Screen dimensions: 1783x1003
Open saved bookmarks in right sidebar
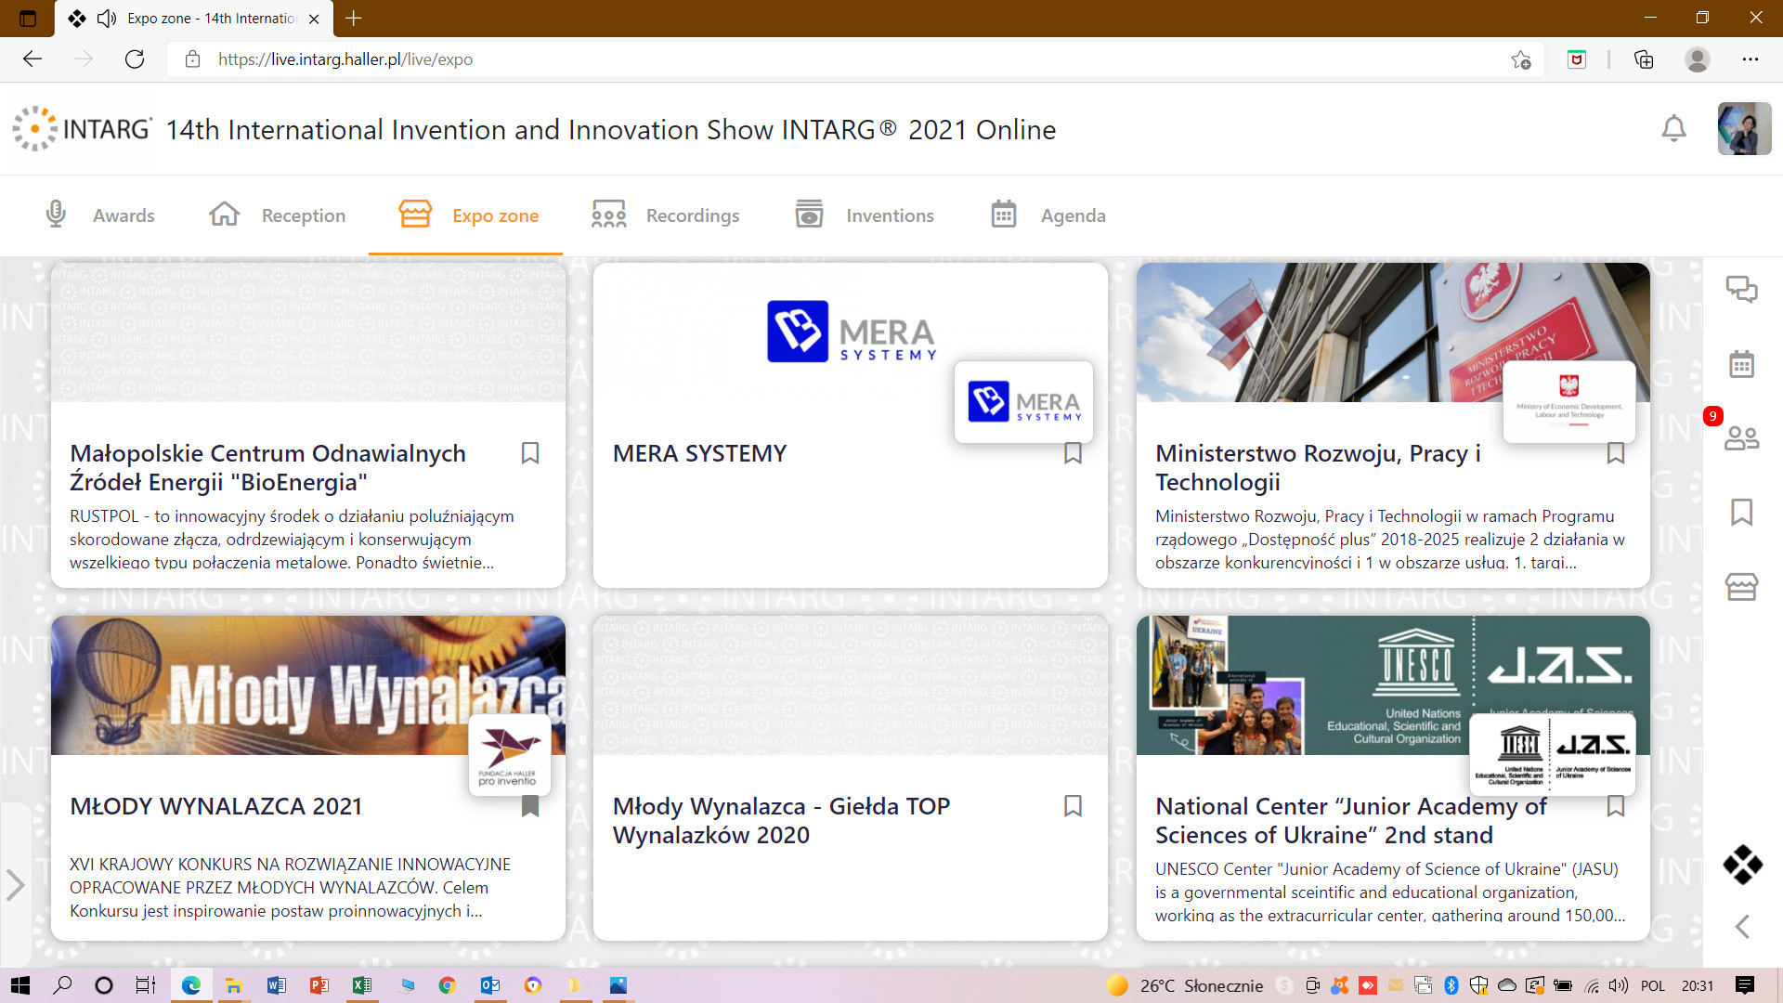(x=1741, y=512)
